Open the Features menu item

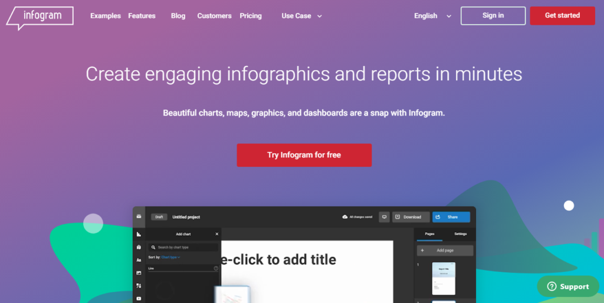[142, 16]
